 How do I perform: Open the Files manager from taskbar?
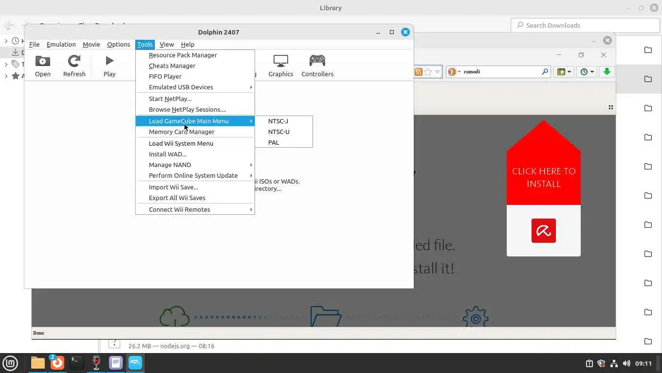[38, 363]
